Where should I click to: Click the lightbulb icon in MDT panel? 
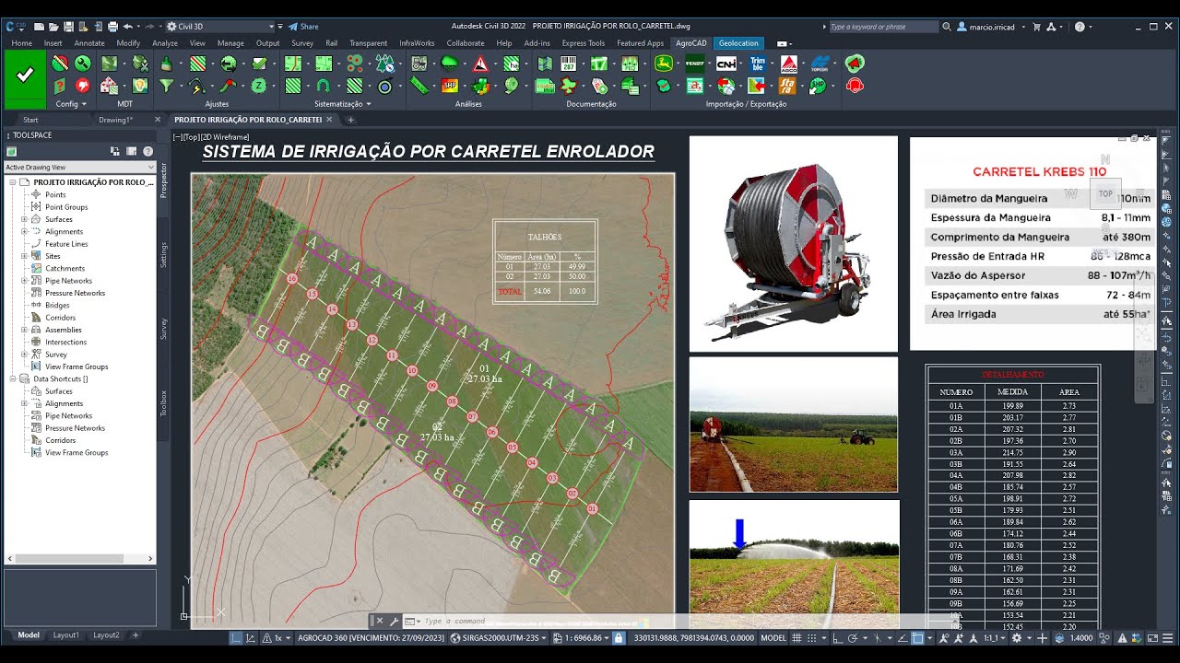pyautogui.click(x=140, y=86)
